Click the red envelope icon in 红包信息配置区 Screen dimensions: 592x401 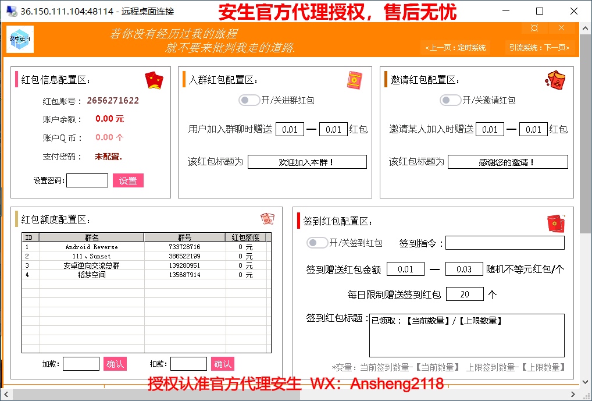[x=154, y=80]
